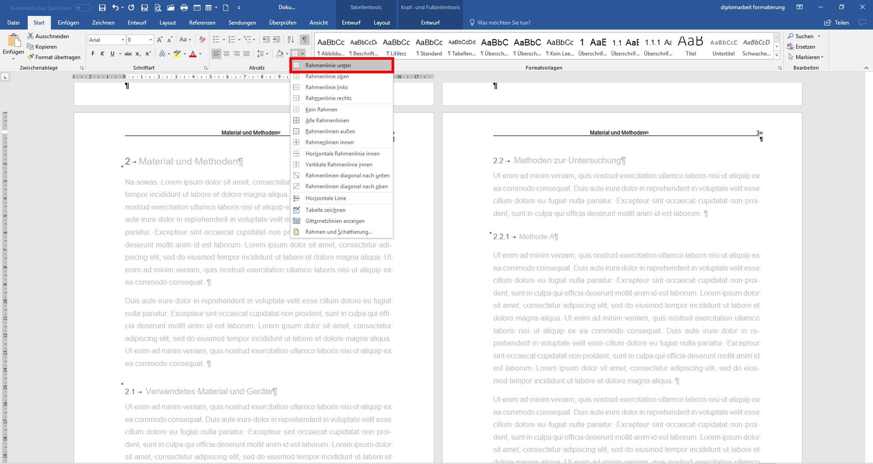This screenshot has height=464, width=873.
Task: Click the decrease indent icon
Action: point(266,40)
